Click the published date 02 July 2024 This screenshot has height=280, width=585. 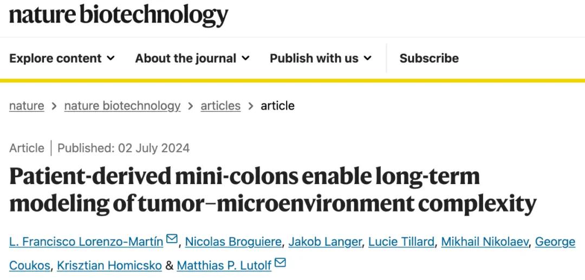pyautogui.click(x=123, y=148)
